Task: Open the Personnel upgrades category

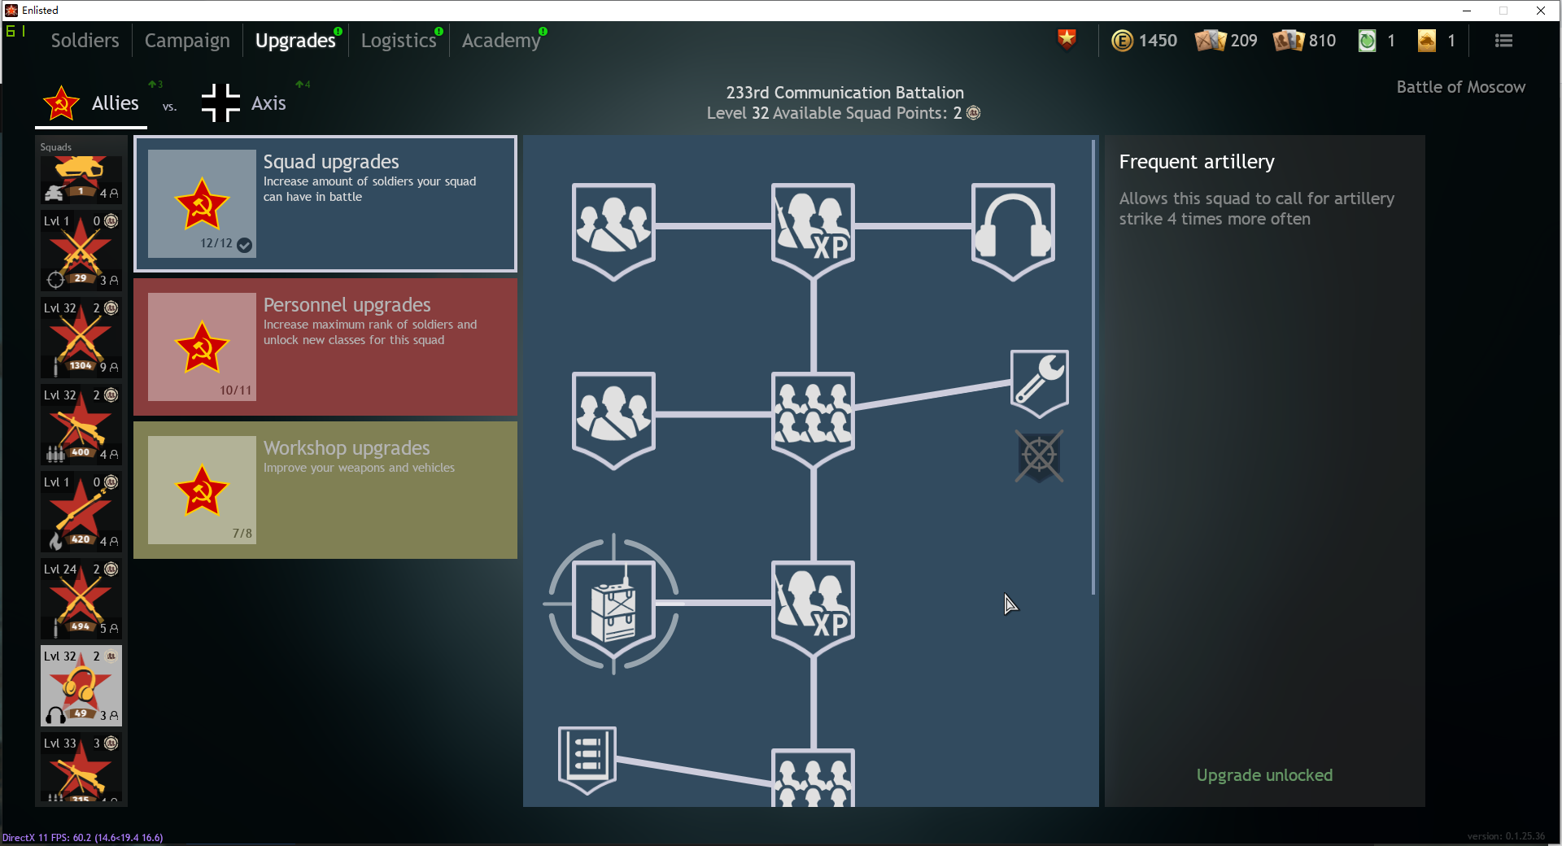Action: point(325,347)
